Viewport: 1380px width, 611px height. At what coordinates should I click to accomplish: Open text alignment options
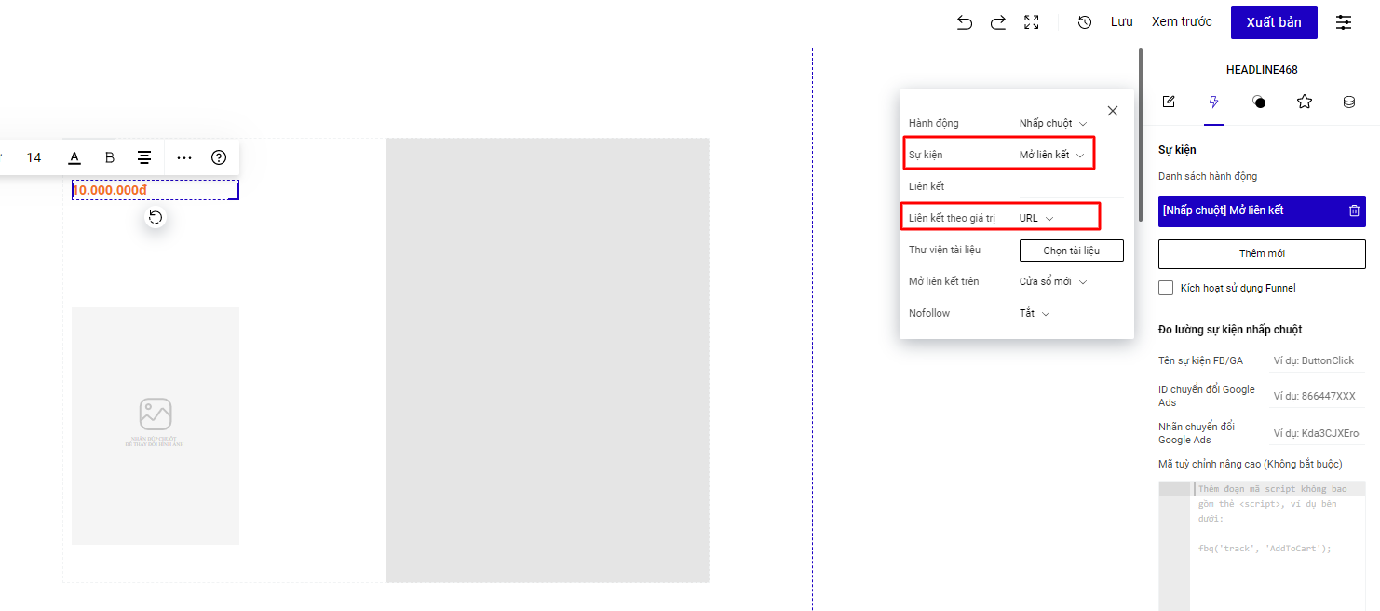[x=144, y=157]
